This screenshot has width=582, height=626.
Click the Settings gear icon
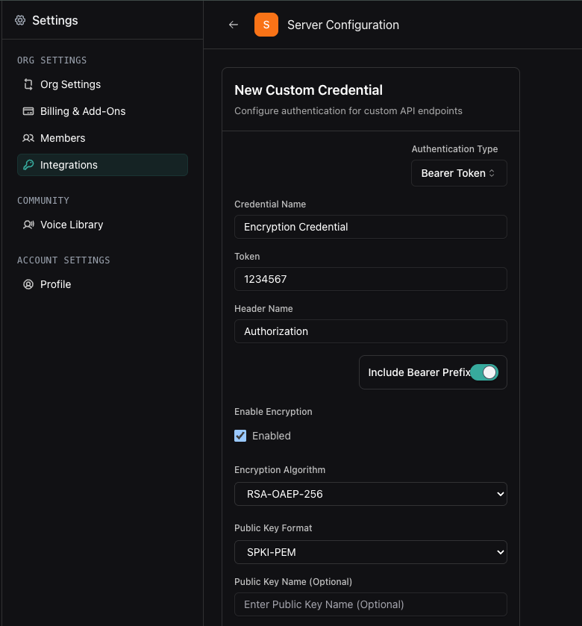click(x=19, y=20)
